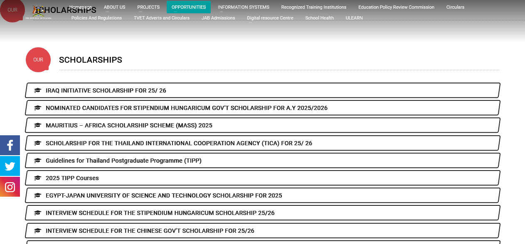Expand Interview Schedule for Stipendium Hungaricum Scholarship
The width and height of the screenshot is (525, 244).
(263, 213)
